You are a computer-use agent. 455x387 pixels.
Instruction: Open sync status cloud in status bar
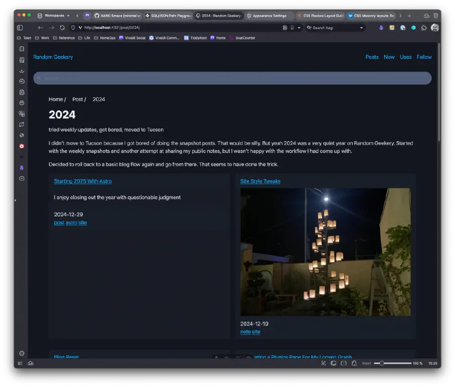click(31, 363)
